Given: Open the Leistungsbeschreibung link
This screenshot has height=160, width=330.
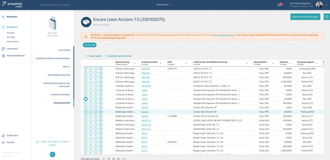Looking at the screenshot, I should point(224,35).
